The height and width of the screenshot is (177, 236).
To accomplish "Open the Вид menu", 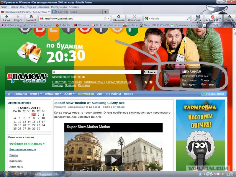I will click(22, 7).
